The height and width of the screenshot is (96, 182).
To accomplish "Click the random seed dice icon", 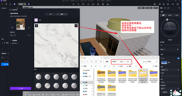I will [x=178, y=88].
